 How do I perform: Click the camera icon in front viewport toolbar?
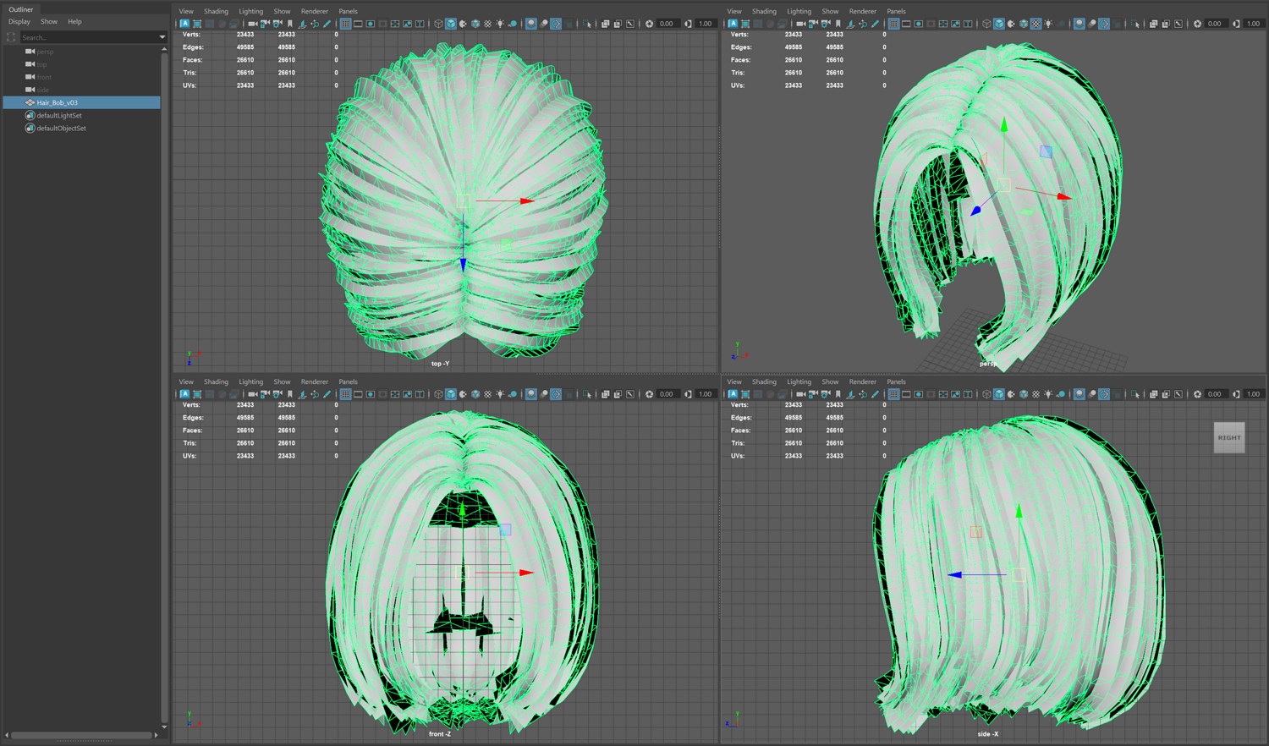click(x=252, y=394)
